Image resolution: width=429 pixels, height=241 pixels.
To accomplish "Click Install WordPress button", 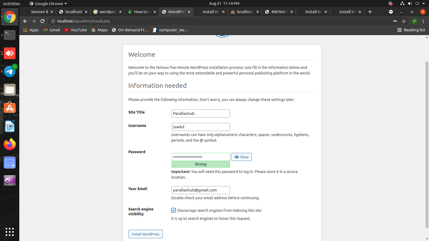I will [145, 234].
